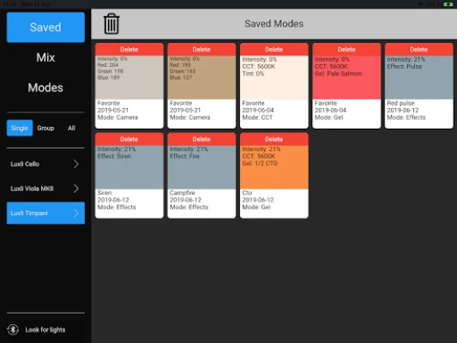The image size is (457, 343).
Task: Expand Luxli Cello chevron
Action: point(76,164)
